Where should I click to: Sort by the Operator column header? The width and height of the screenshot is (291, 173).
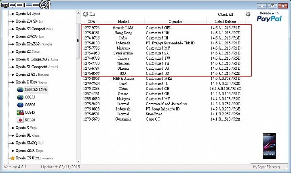[175, 21]
